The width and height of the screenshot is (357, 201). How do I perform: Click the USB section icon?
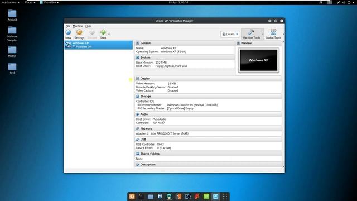click(138, 139)
